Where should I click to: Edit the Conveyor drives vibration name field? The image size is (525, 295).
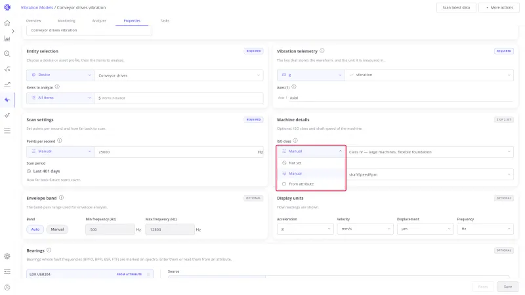89,30
